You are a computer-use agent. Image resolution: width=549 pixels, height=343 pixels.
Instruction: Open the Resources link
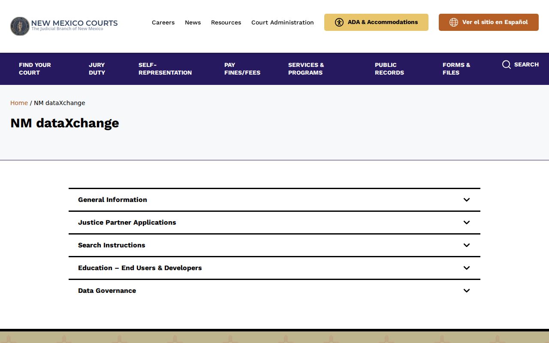[226, 22]
